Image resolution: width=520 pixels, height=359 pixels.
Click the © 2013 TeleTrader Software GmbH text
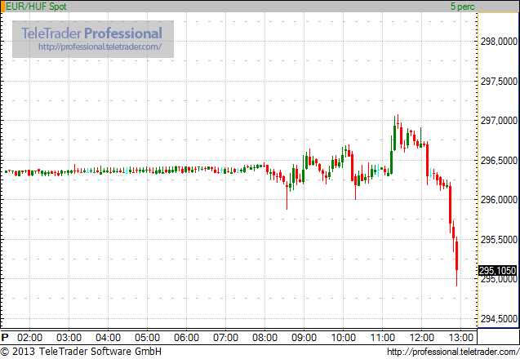(x=81, y=352)
